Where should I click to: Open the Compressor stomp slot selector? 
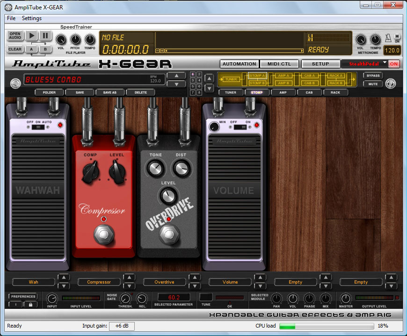(x=99, y=282)
